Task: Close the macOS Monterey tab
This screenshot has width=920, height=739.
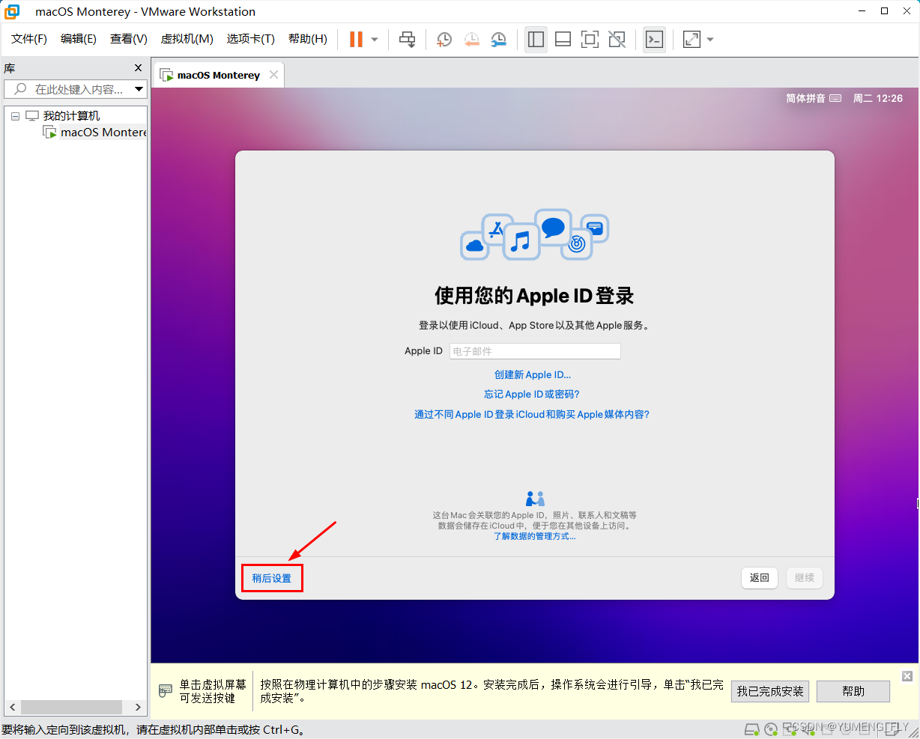Action: click(273, 74)
